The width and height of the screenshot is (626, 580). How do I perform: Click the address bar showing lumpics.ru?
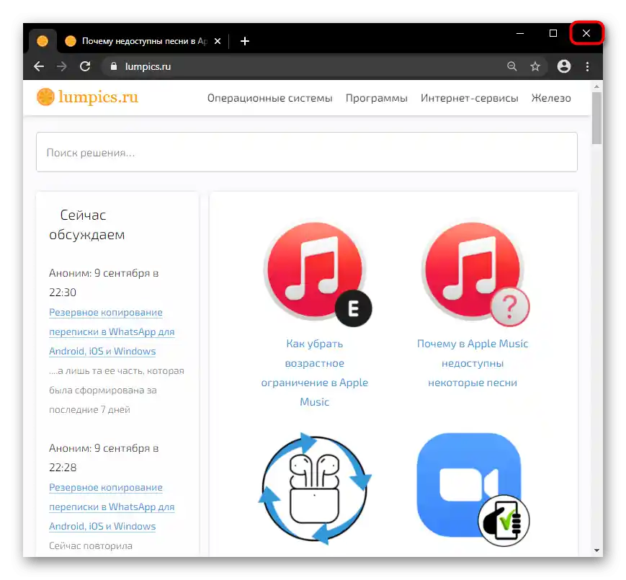pyautogui.click(x=303, y=66)
